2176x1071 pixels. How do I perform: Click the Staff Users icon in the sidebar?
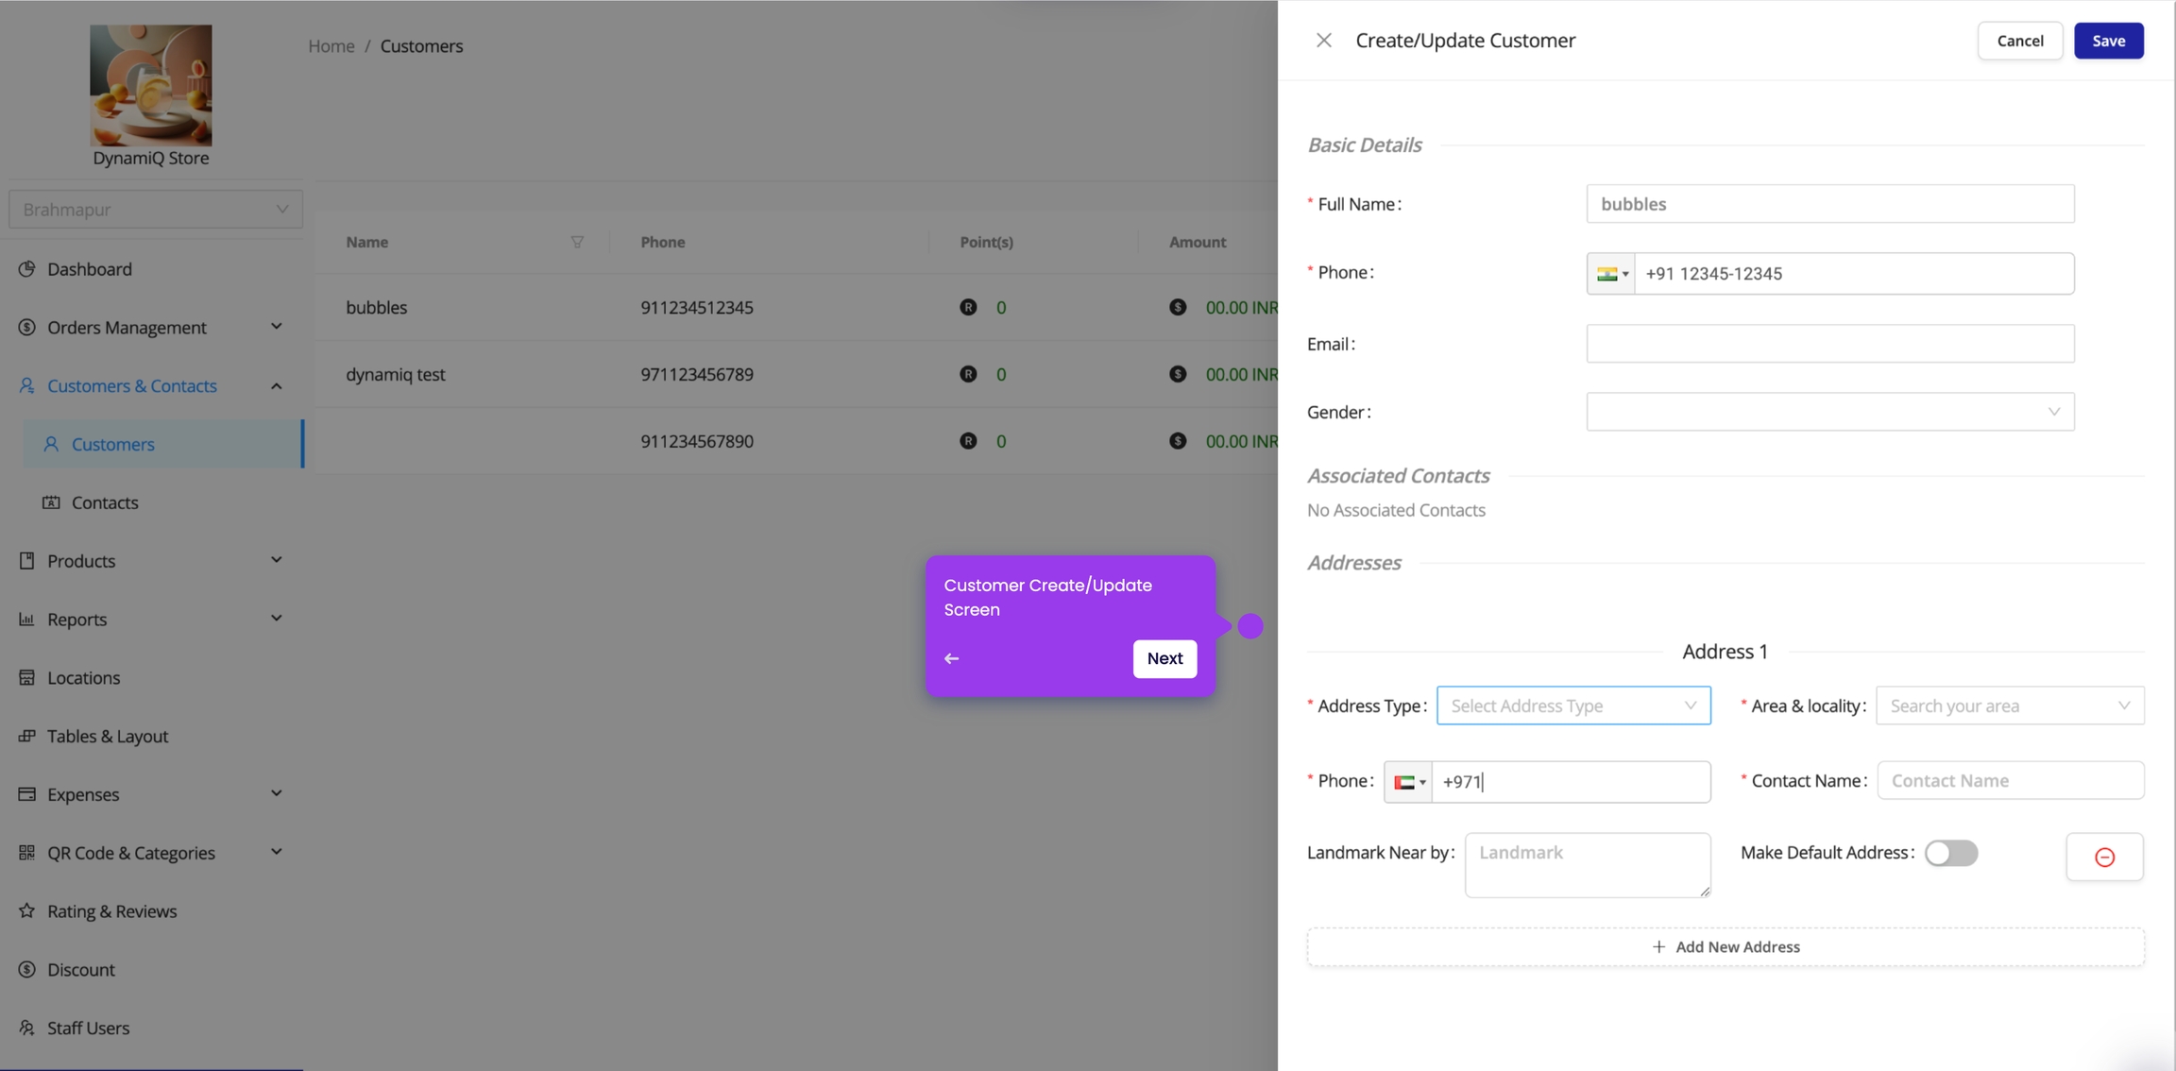click(x=26, y=1028)
